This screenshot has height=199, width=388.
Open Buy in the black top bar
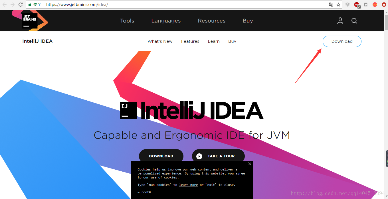pyautogui.click(x=248, y=21)
